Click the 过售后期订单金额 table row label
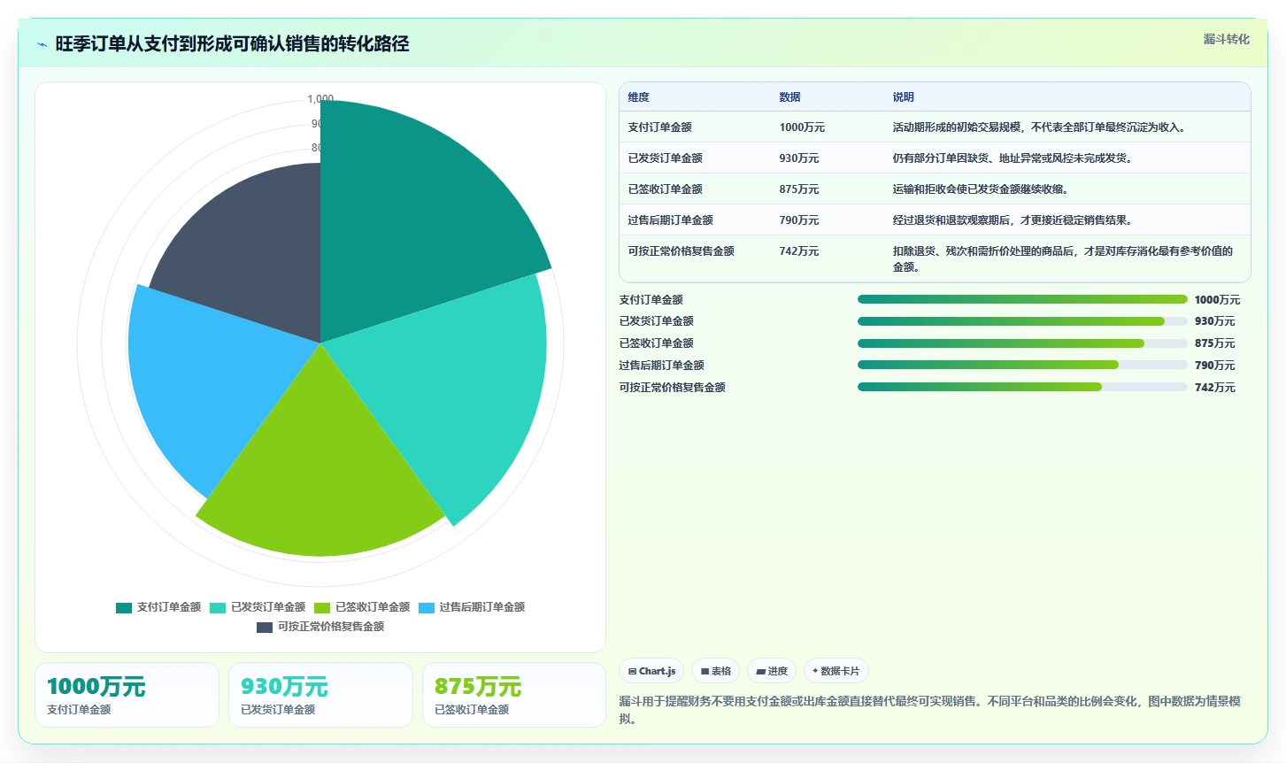Image resolution: width=1286 pixels, height=763 pixels. pyautogui.click(x=670, y=220)
